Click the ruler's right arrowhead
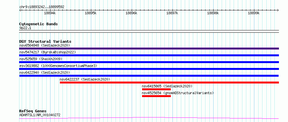Image resolution: width=288 pixels, height=122 pixels. (278, 10)
